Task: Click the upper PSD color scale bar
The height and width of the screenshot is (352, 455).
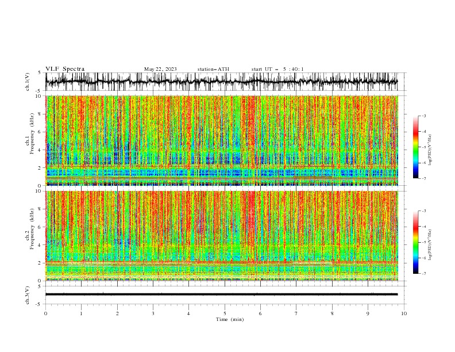Action: [x=415, y=147]
